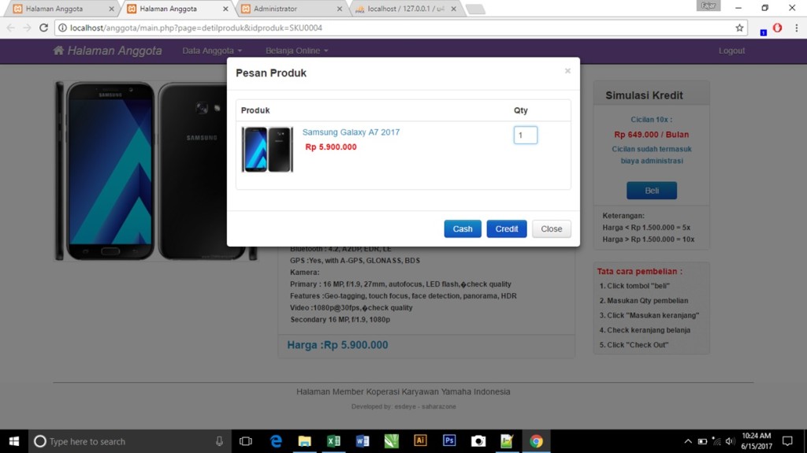Screen dimensions: 807x453
Task: Click the Chrome icon in the taskbar
Action: coord(536,441)
